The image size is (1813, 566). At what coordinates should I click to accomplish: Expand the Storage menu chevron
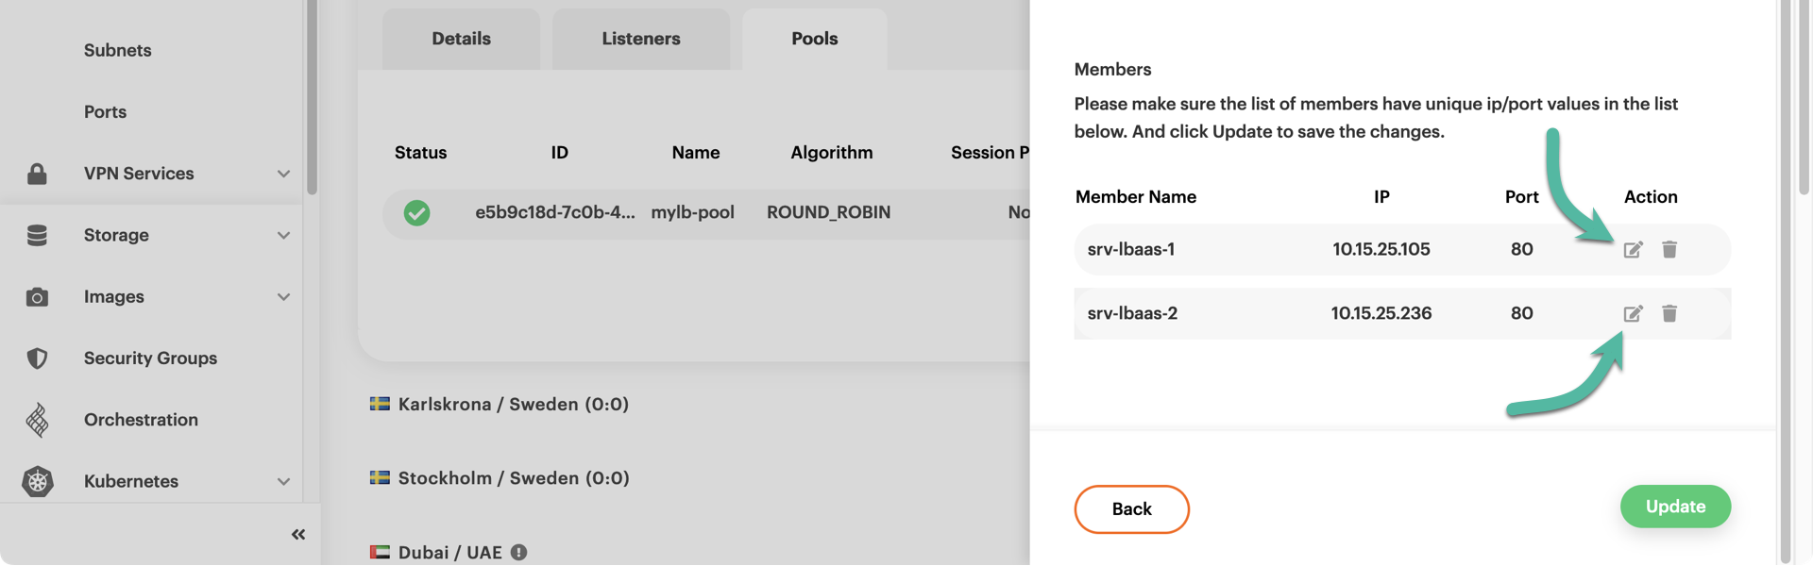[283, 236]
